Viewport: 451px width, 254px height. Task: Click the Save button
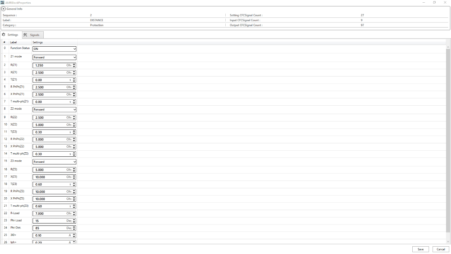pos(420,249)
